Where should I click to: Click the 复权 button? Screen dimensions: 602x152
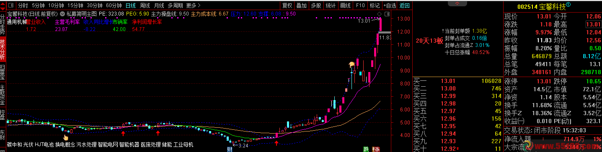(287, 5)
